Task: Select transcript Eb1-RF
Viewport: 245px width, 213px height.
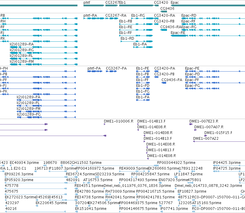Action: click(x=126, y=33)
